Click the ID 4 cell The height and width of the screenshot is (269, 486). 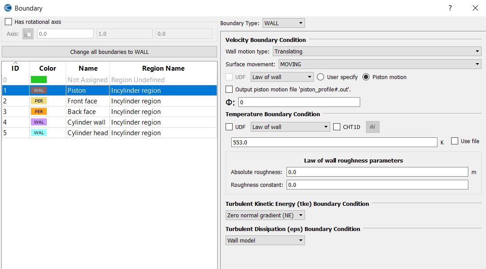pyautogui.click(x=15, y=122)
